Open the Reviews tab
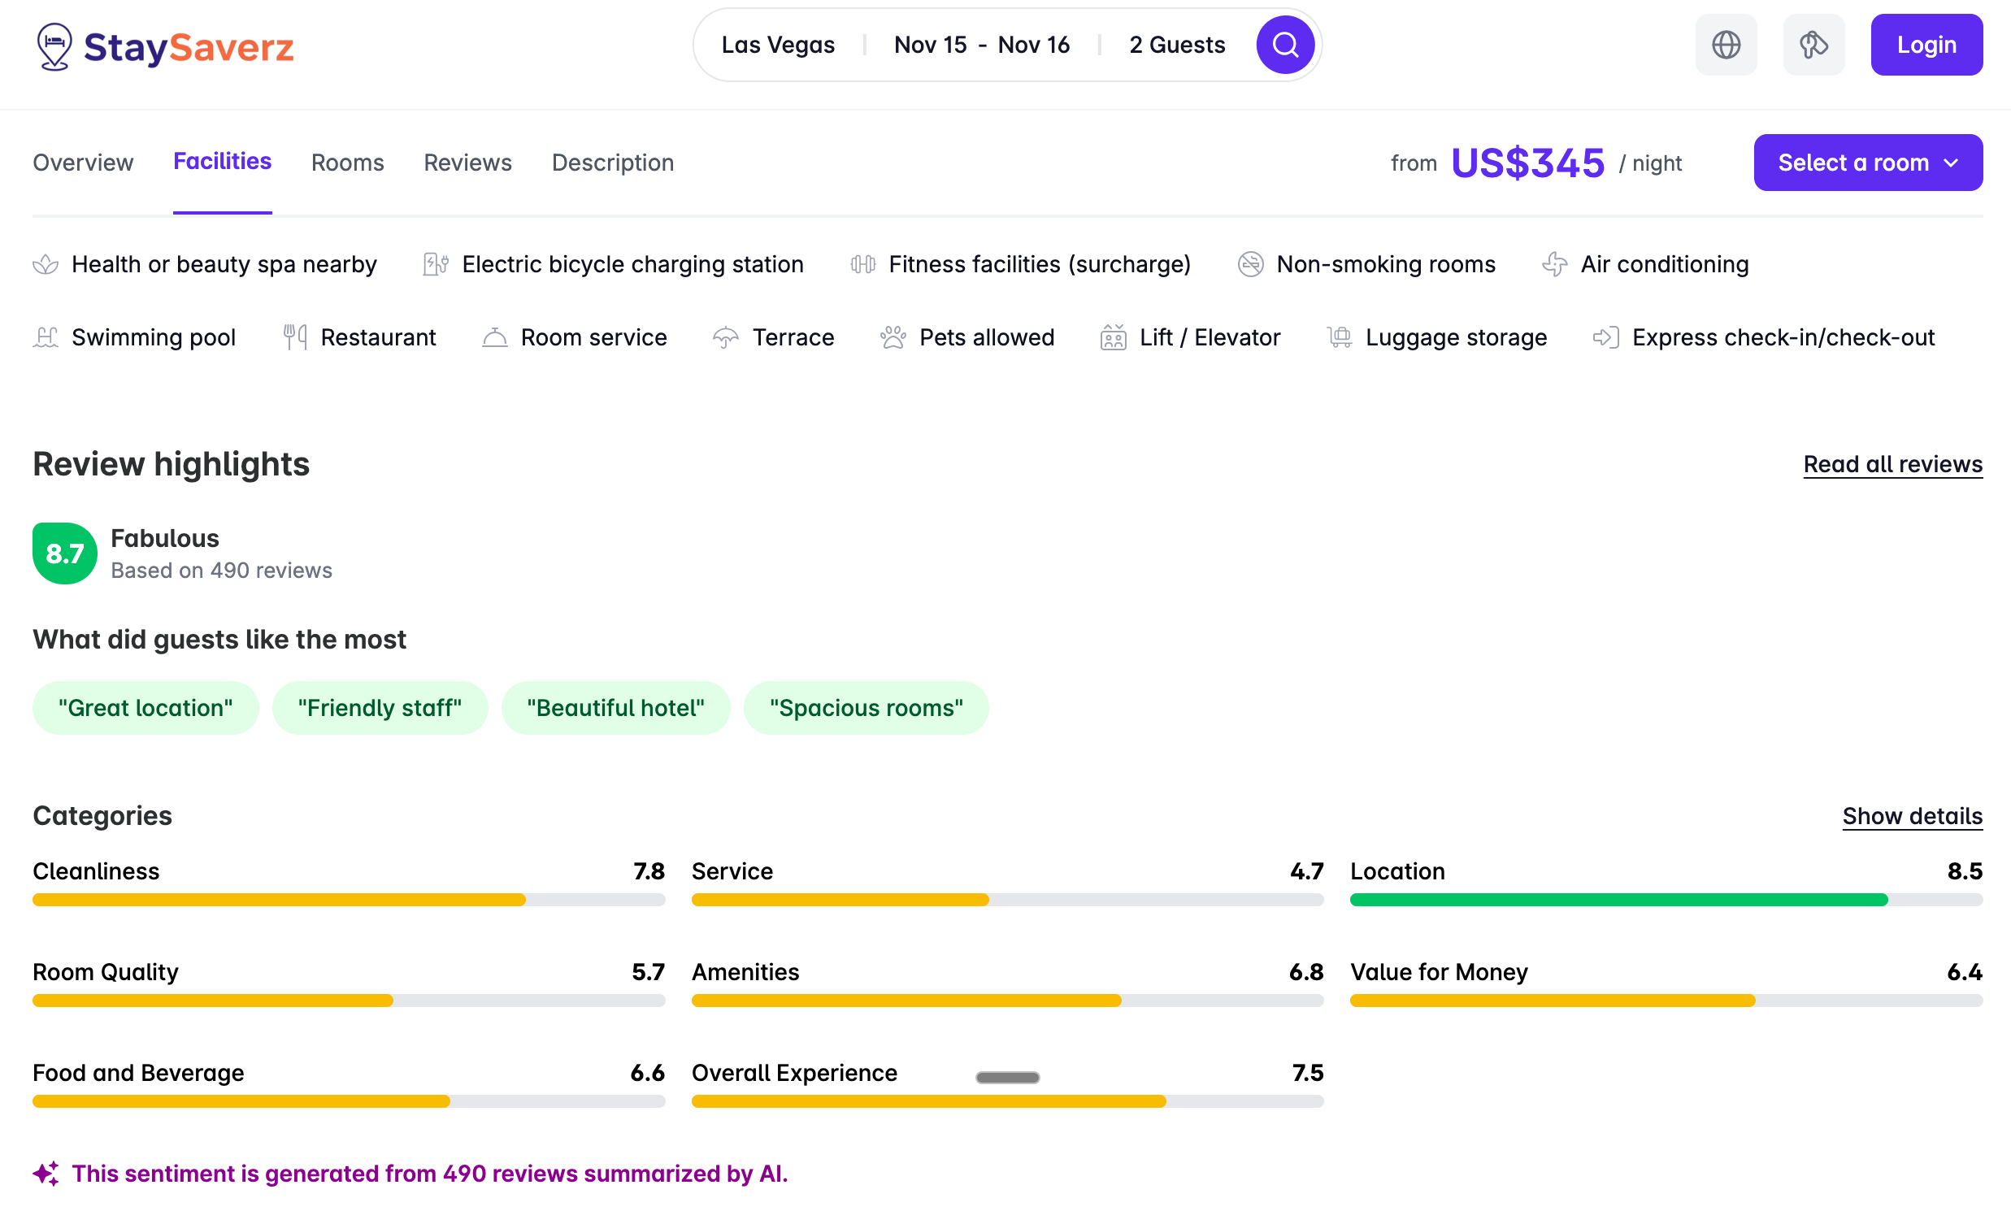The image size is (2011, 1211). point(467,163)
